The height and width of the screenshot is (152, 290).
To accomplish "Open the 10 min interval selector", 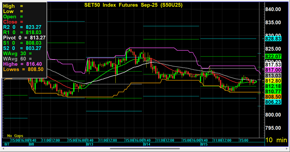I will pos(276,140).
